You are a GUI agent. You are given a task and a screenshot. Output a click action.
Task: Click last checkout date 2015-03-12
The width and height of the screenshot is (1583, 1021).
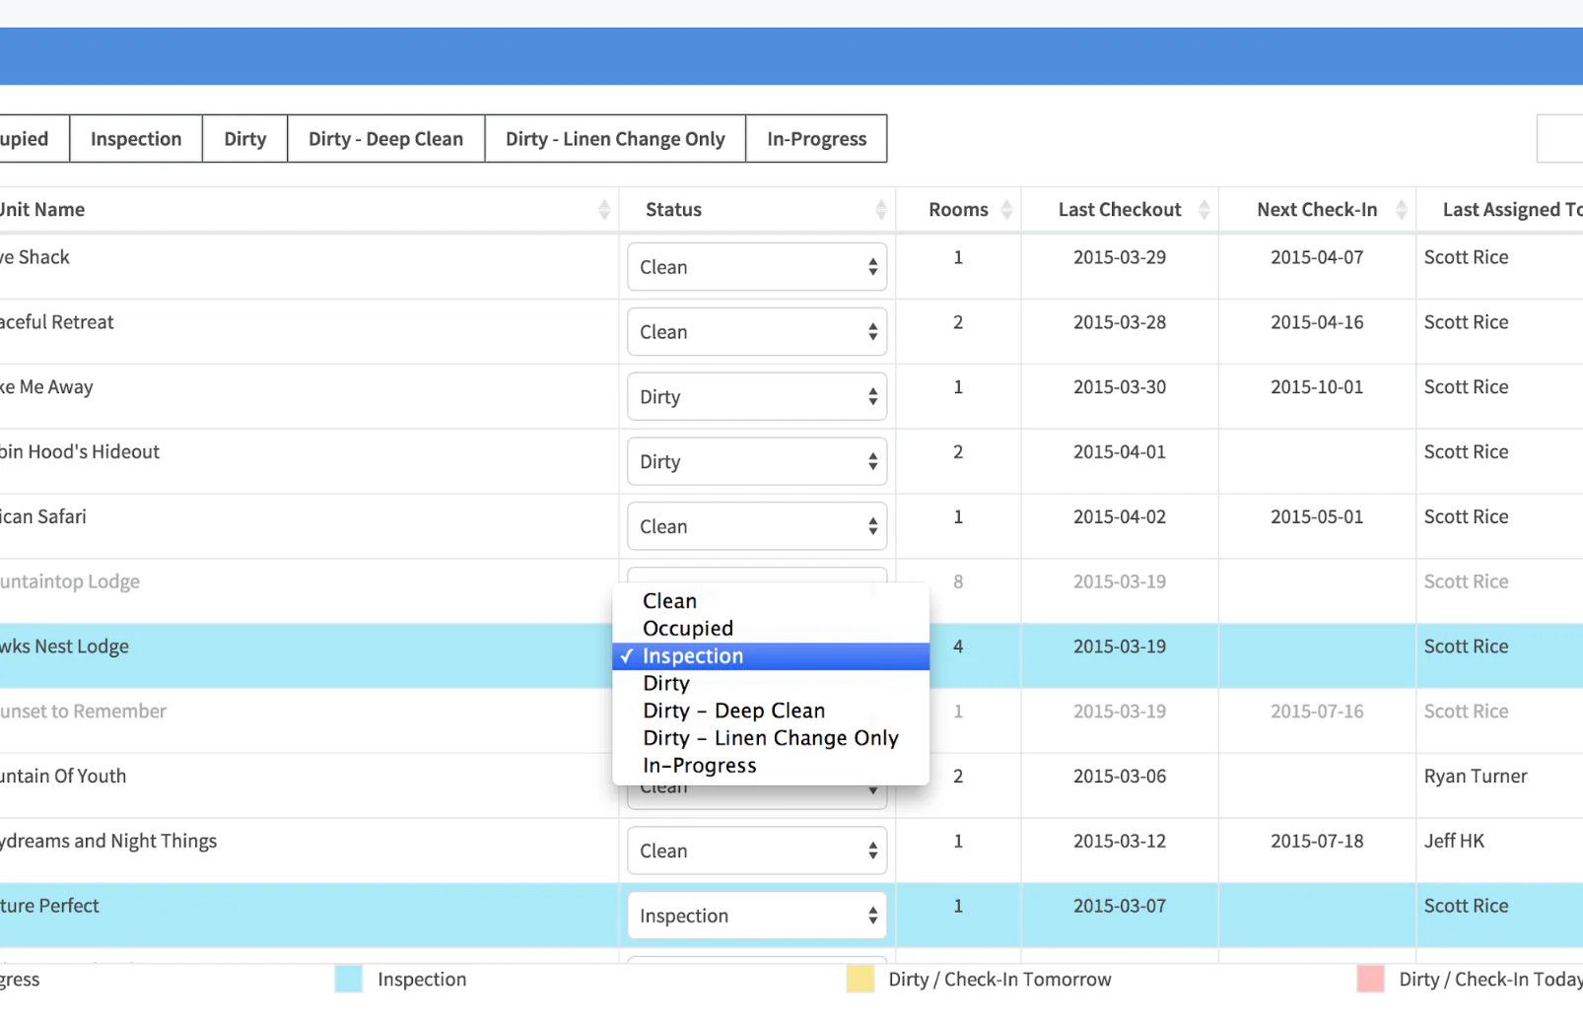tap(1120, 842)
